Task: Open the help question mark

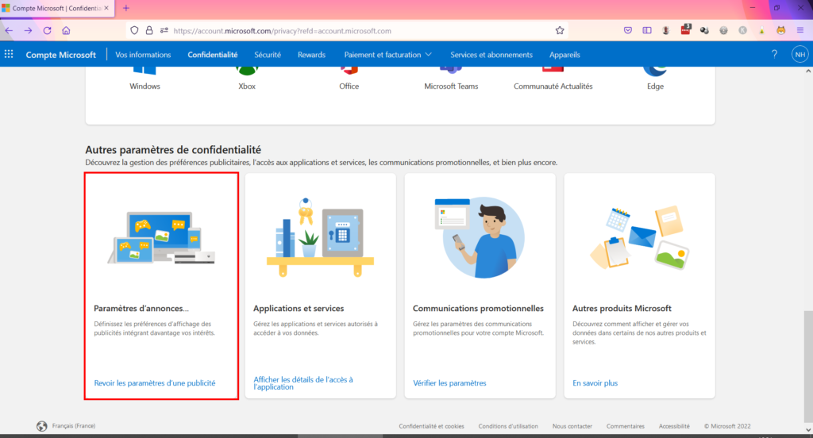Action: click(774, 54)
